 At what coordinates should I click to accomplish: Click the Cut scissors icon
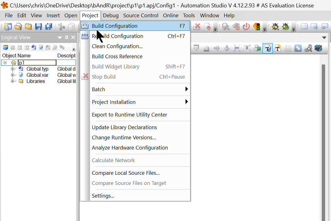point(61,27)
